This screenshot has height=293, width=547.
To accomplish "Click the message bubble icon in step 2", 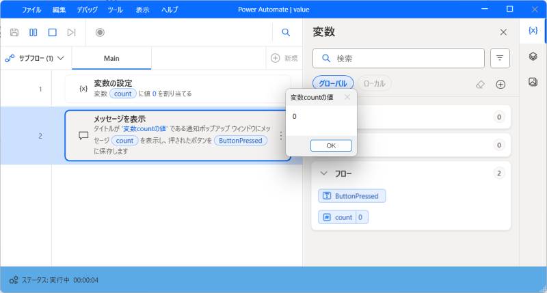I will tap(83, 135).
